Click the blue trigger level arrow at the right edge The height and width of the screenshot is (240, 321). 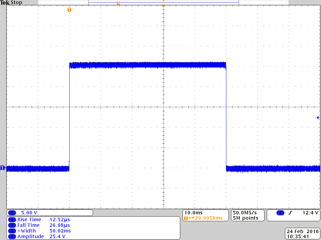click(318, 117)
